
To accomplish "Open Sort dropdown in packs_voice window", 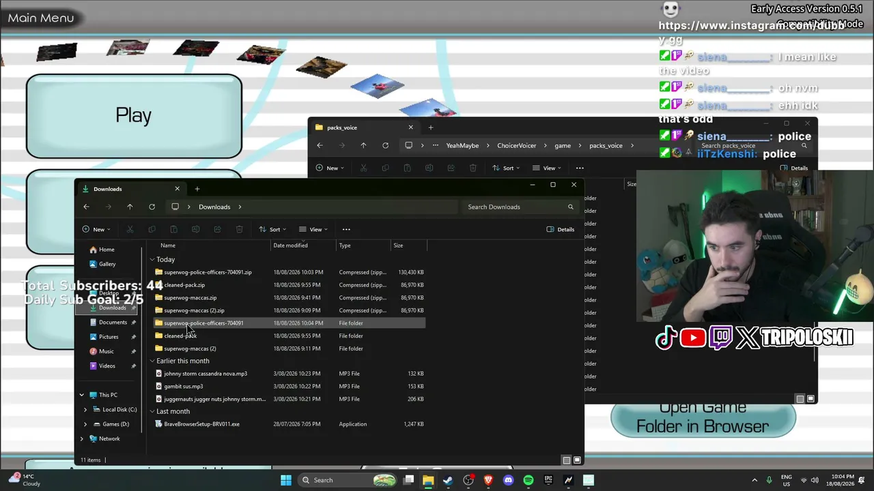I will (506, 168).
